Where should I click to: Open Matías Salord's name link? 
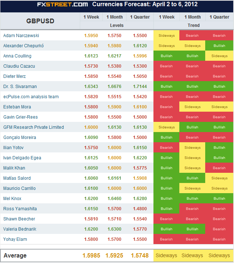(x=17, y=178)
